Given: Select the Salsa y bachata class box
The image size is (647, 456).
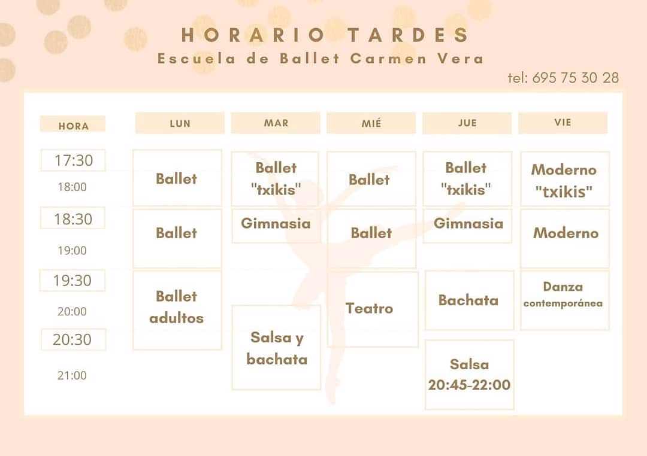Looking at the screenshot, I should point(276,347).
